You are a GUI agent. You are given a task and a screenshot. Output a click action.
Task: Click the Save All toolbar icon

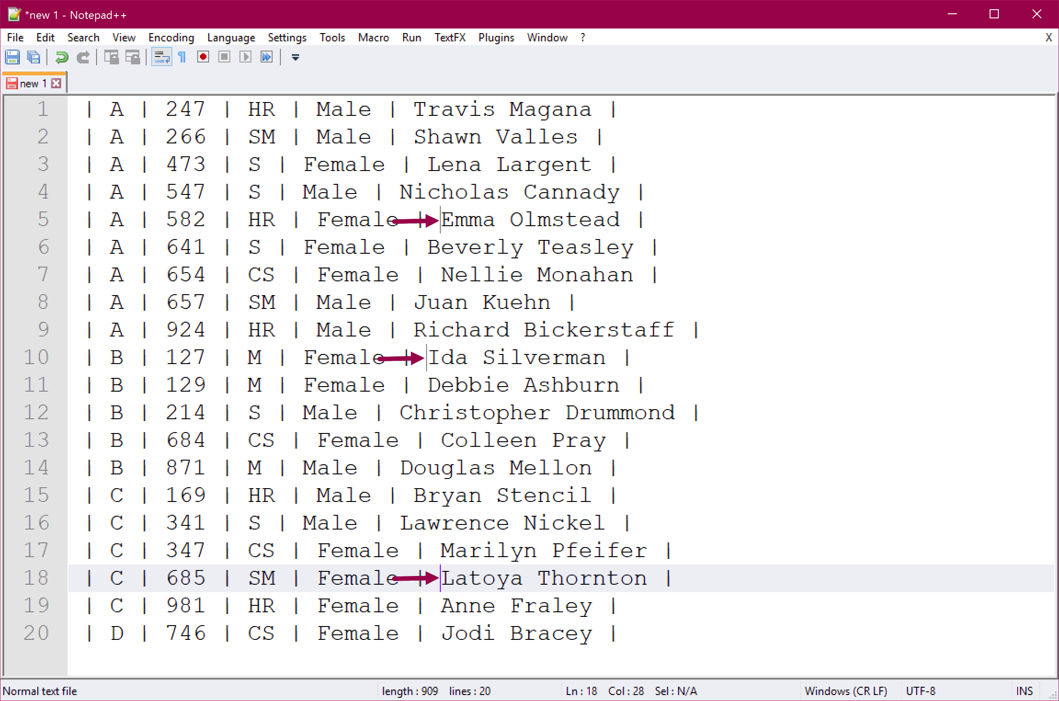click(34, 57)
